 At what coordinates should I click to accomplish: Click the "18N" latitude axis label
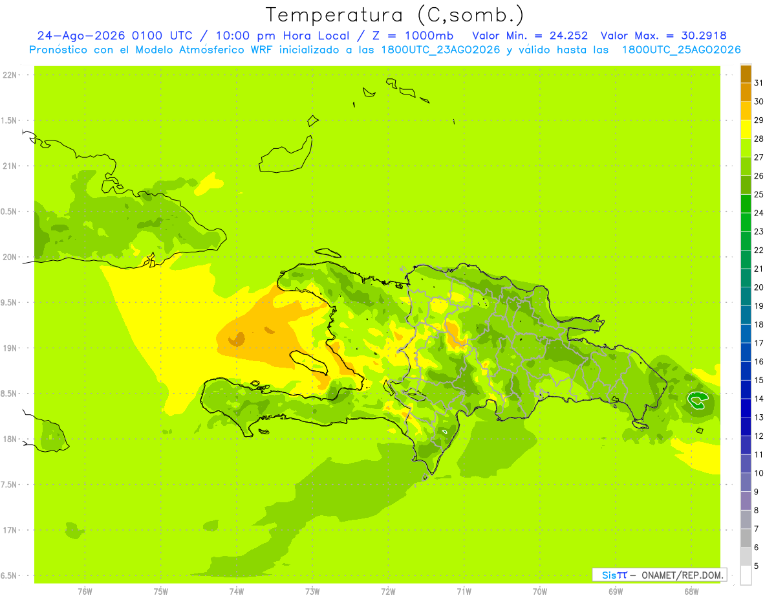[10, 439]
